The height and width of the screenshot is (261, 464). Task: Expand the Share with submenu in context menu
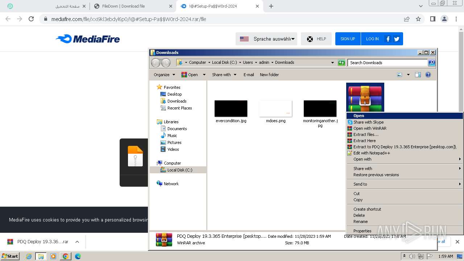(405, 169)
